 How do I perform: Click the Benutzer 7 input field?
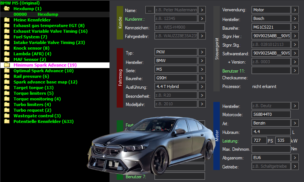pos(180,176)
